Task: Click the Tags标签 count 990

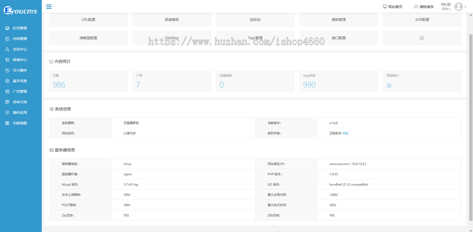Action: coord(309,85)
